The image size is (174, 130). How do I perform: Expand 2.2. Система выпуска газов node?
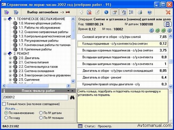point(10,67)
